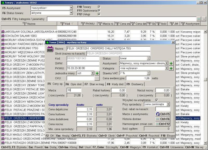
Task: Click the item icon beside MORLINY TATAR WOŁOWY
Action: [3, 57]
